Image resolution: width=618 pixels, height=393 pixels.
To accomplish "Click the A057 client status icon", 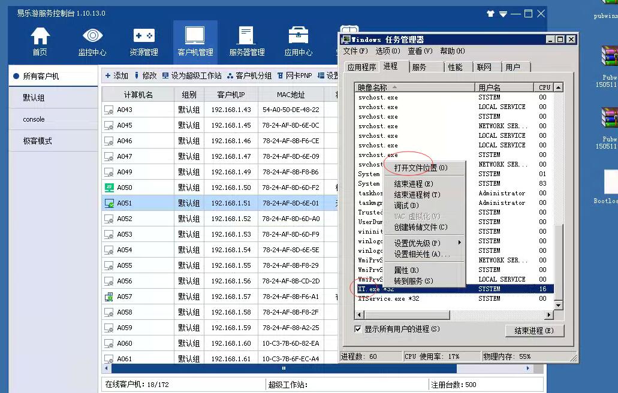I will pos(108,297).
